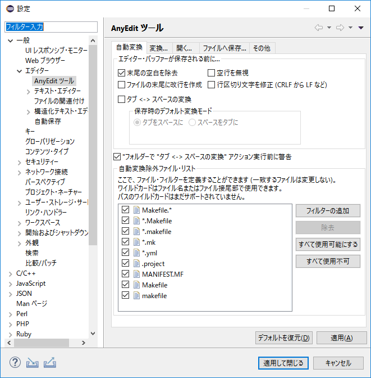371x378 pixels.
Task: Enable 行区切り文字を修正 checkbox
Action: [x=211, y=84]
